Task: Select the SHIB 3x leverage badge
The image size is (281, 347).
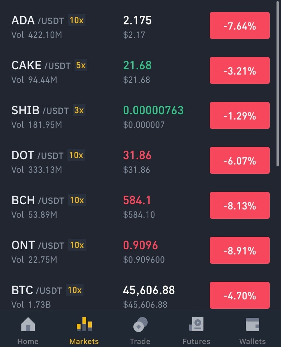Action: (79, 110)
